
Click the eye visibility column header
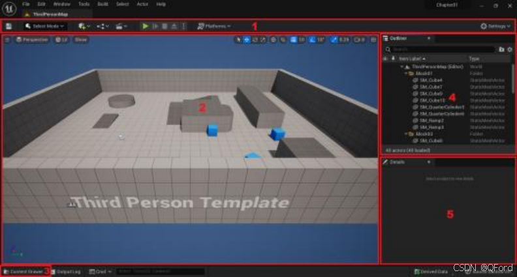(385, 59)
